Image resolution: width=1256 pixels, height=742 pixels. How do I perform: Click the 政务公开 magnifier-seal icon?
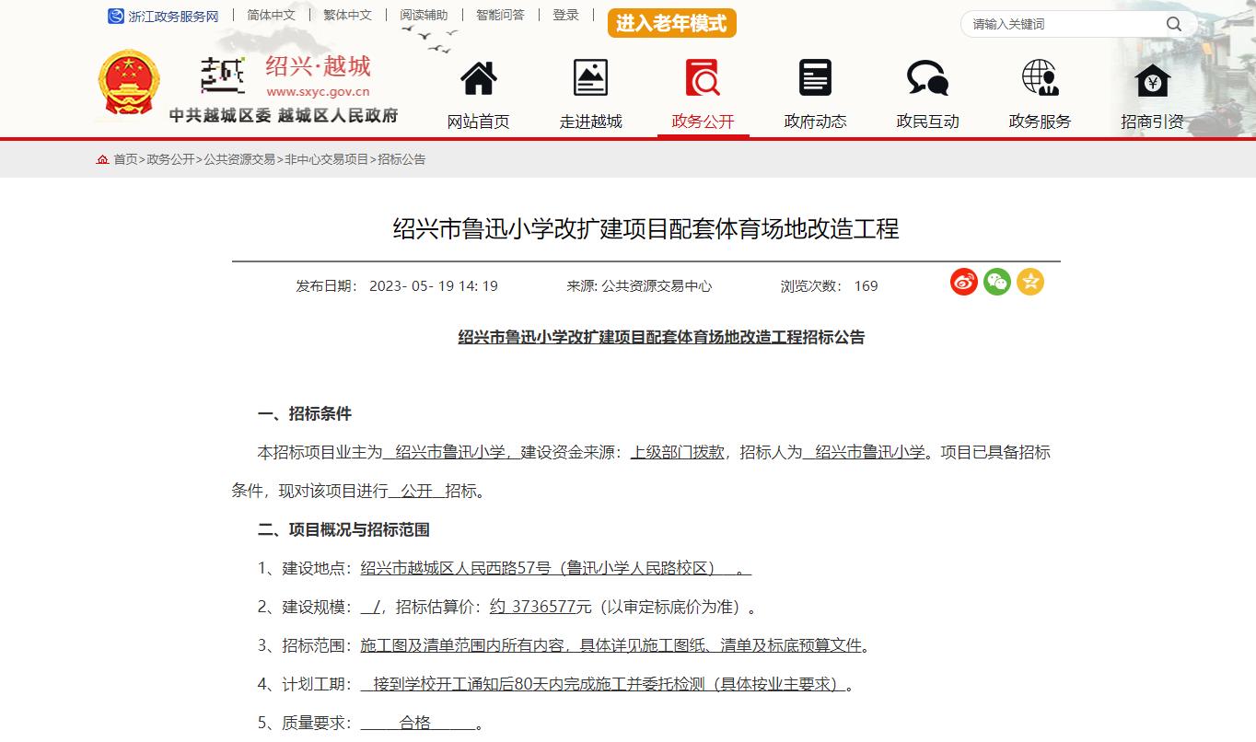(702, 77)
